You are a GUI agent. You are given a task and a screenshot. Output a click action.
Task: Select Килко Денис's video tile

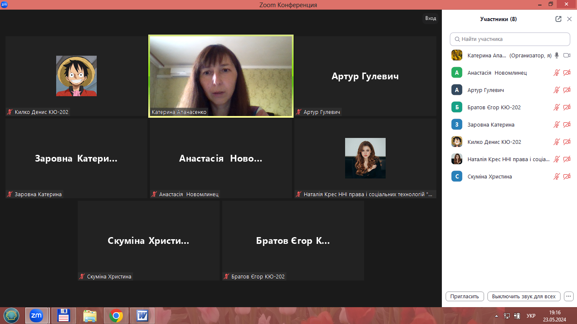(x=76, y=76)
